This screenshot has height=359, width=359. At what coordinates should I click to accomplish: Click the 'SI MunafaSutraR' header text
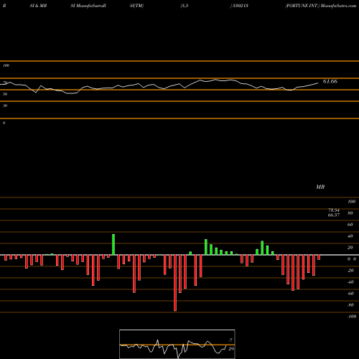coord(88,6)
